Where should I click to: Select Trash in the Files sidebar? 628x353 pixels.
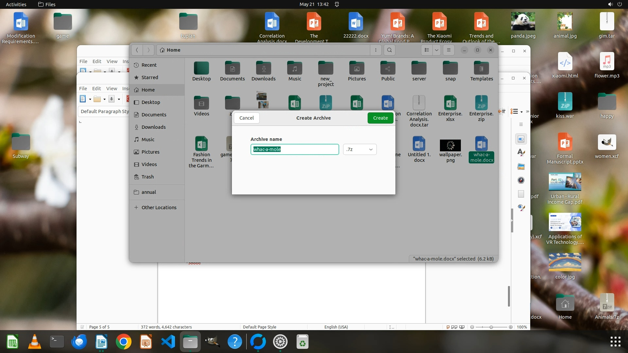148,177
